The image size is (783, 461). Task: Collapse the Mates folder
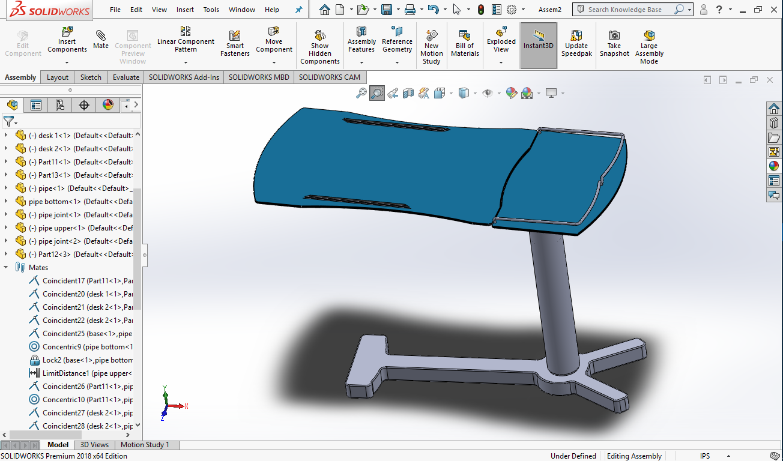6,267
